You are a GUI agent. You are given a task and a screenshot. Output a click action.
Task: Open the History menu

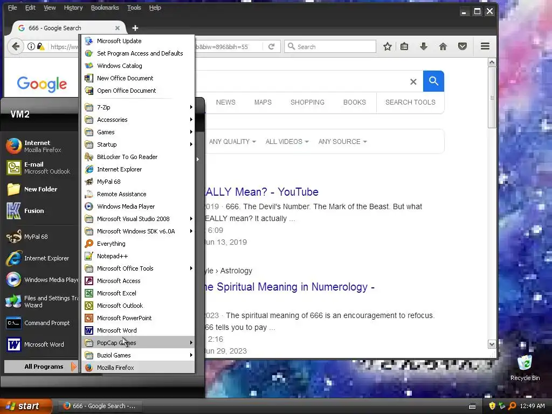(x=73, y=8)
